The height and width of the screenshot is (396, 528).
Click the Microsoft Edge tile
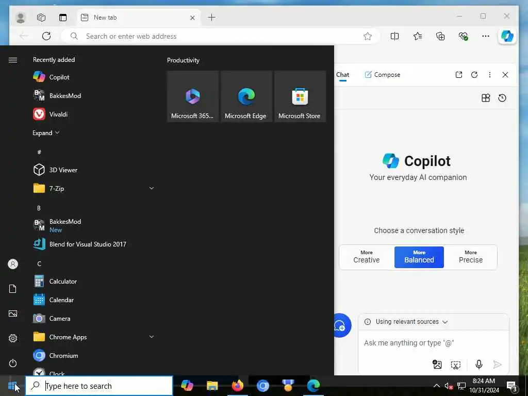246,96
